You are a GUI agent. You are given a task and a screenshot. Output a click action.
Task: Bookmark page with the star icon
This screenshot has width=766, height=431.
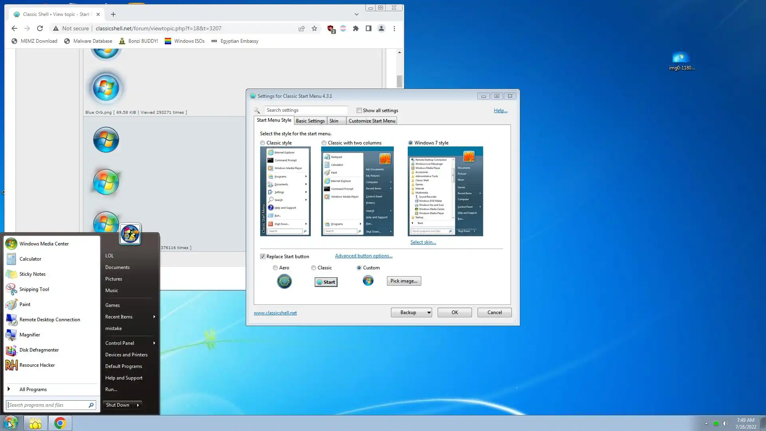[314, 28]
